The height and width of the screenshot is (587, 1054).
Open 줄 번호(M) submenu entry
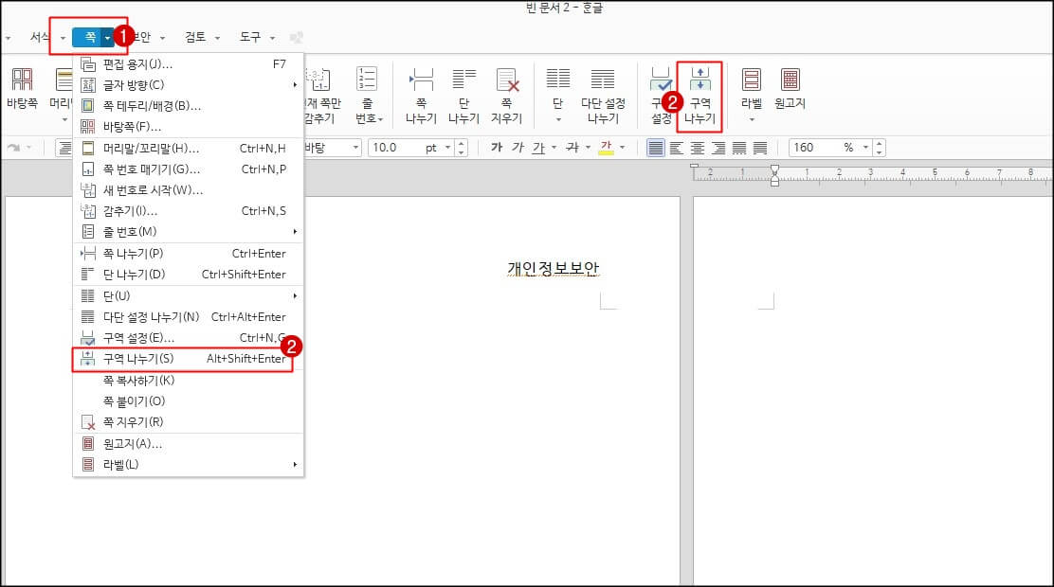point(189,232)
